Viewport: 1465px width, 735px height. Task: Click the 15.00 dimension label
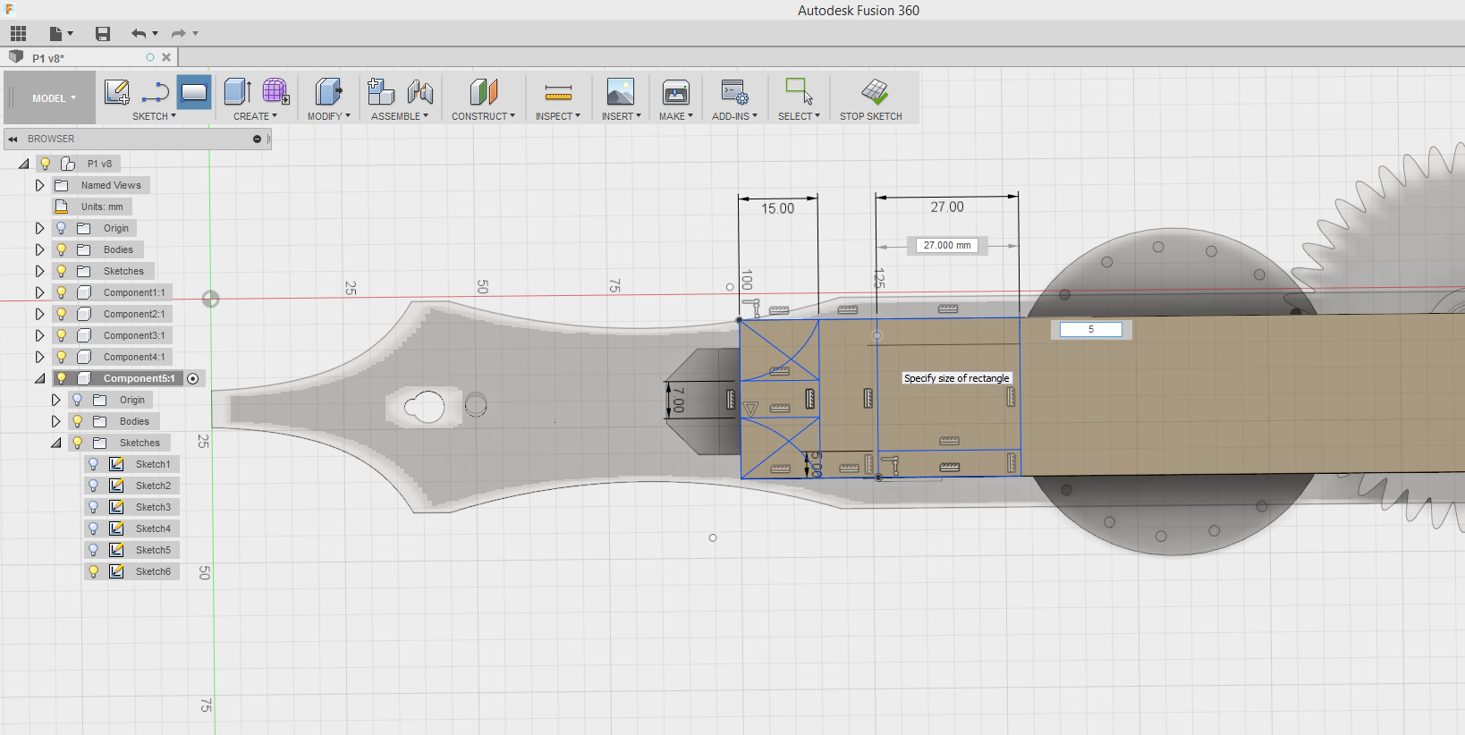[777, 208]
